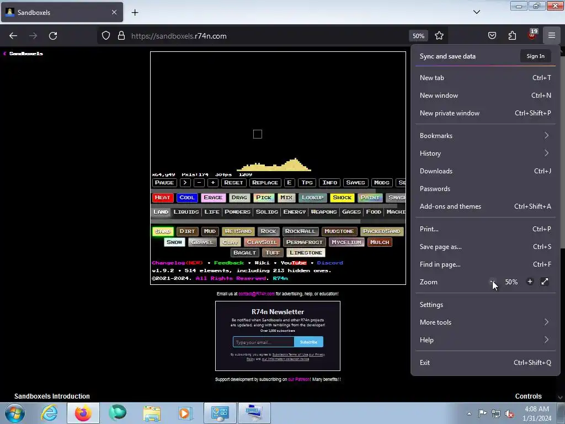
Task: Switch to the Liquids category tab
Action: point(186,211)
